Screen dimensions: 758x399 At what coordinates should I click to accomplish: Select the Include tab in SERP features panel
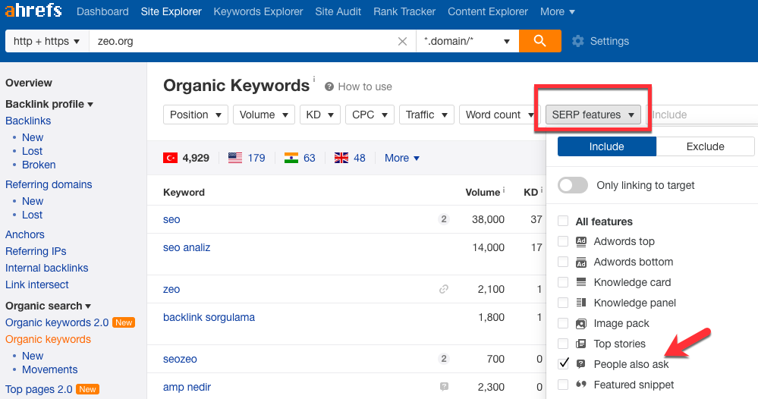(x=607, y=146)
